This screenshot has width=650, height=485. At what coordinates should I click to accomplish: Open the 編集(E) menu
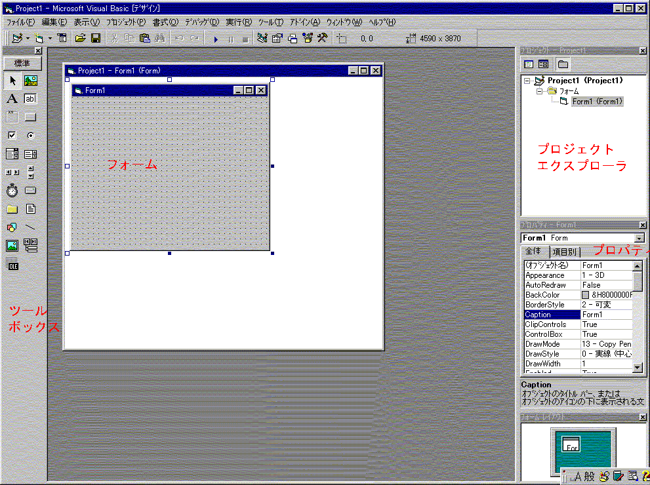pyautogui.click(x=54, y=22)
